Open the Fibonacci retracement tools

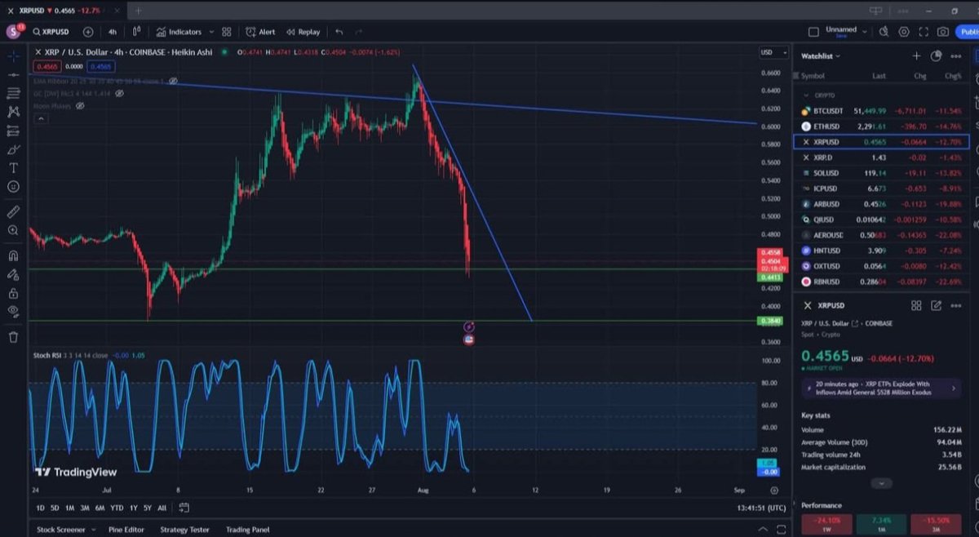(x=13, y=93)
